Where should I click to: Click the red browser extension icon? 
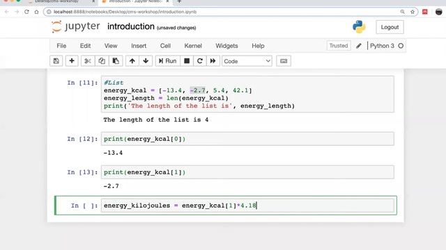(x=425, y=12)
